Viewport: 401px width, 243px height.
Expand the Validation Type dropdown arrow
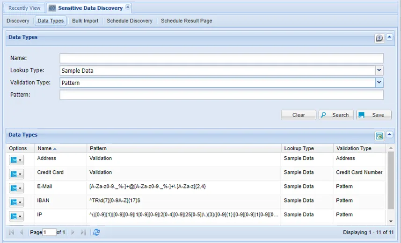coord(379,83)
